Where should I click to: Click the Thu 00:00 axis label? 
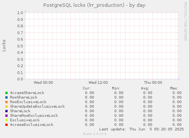(153, 83)
